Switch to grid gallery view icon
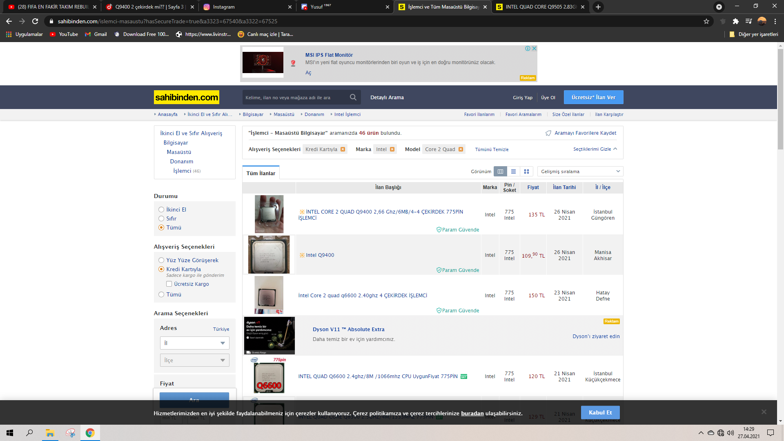Image resolution: width=784 pixels, height=441 pixels. 526,171
